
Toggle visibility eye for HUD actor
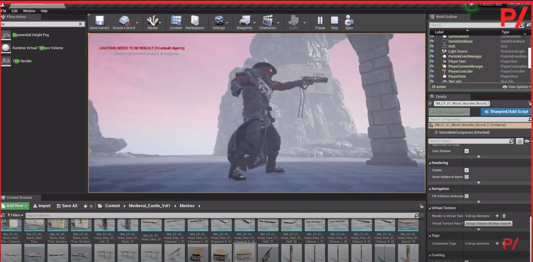[432, 47]
